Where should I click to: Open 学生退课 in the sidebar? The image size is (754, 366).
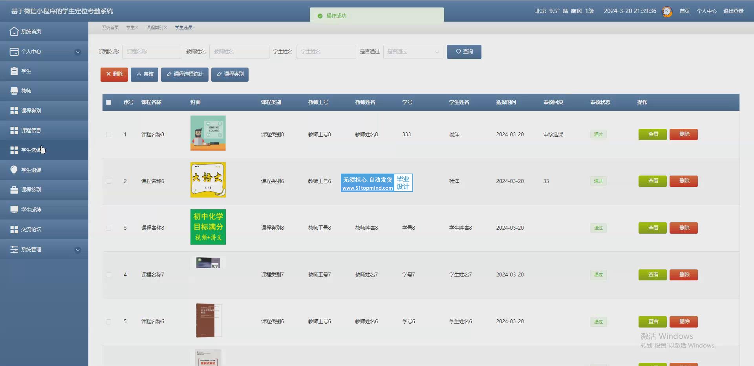44,170
